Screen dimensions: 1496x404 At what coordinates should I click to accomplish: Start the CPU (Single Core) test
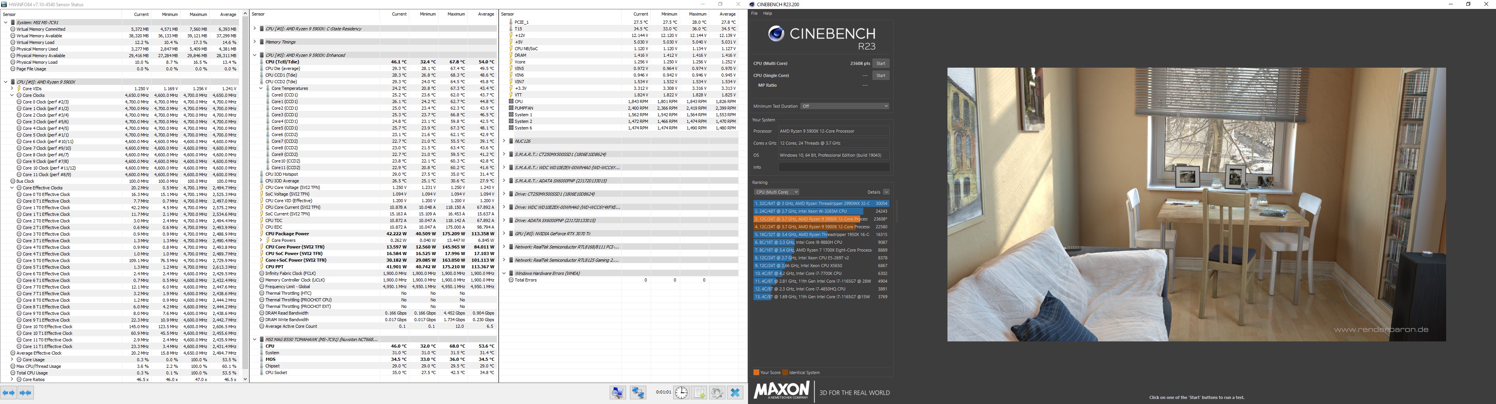coord(881,75)
